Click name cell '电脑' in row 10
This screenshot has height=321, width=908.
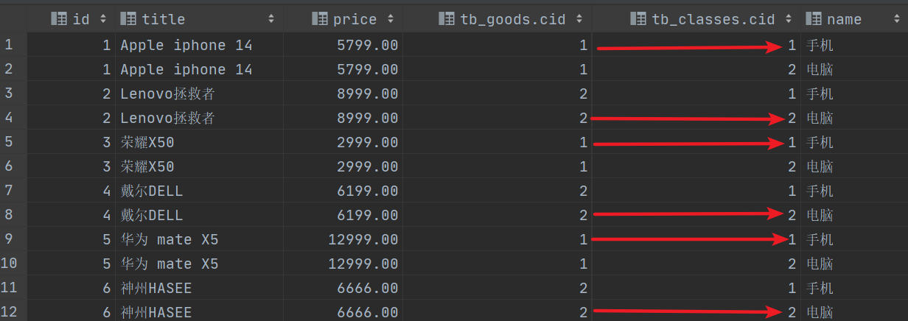820,264
